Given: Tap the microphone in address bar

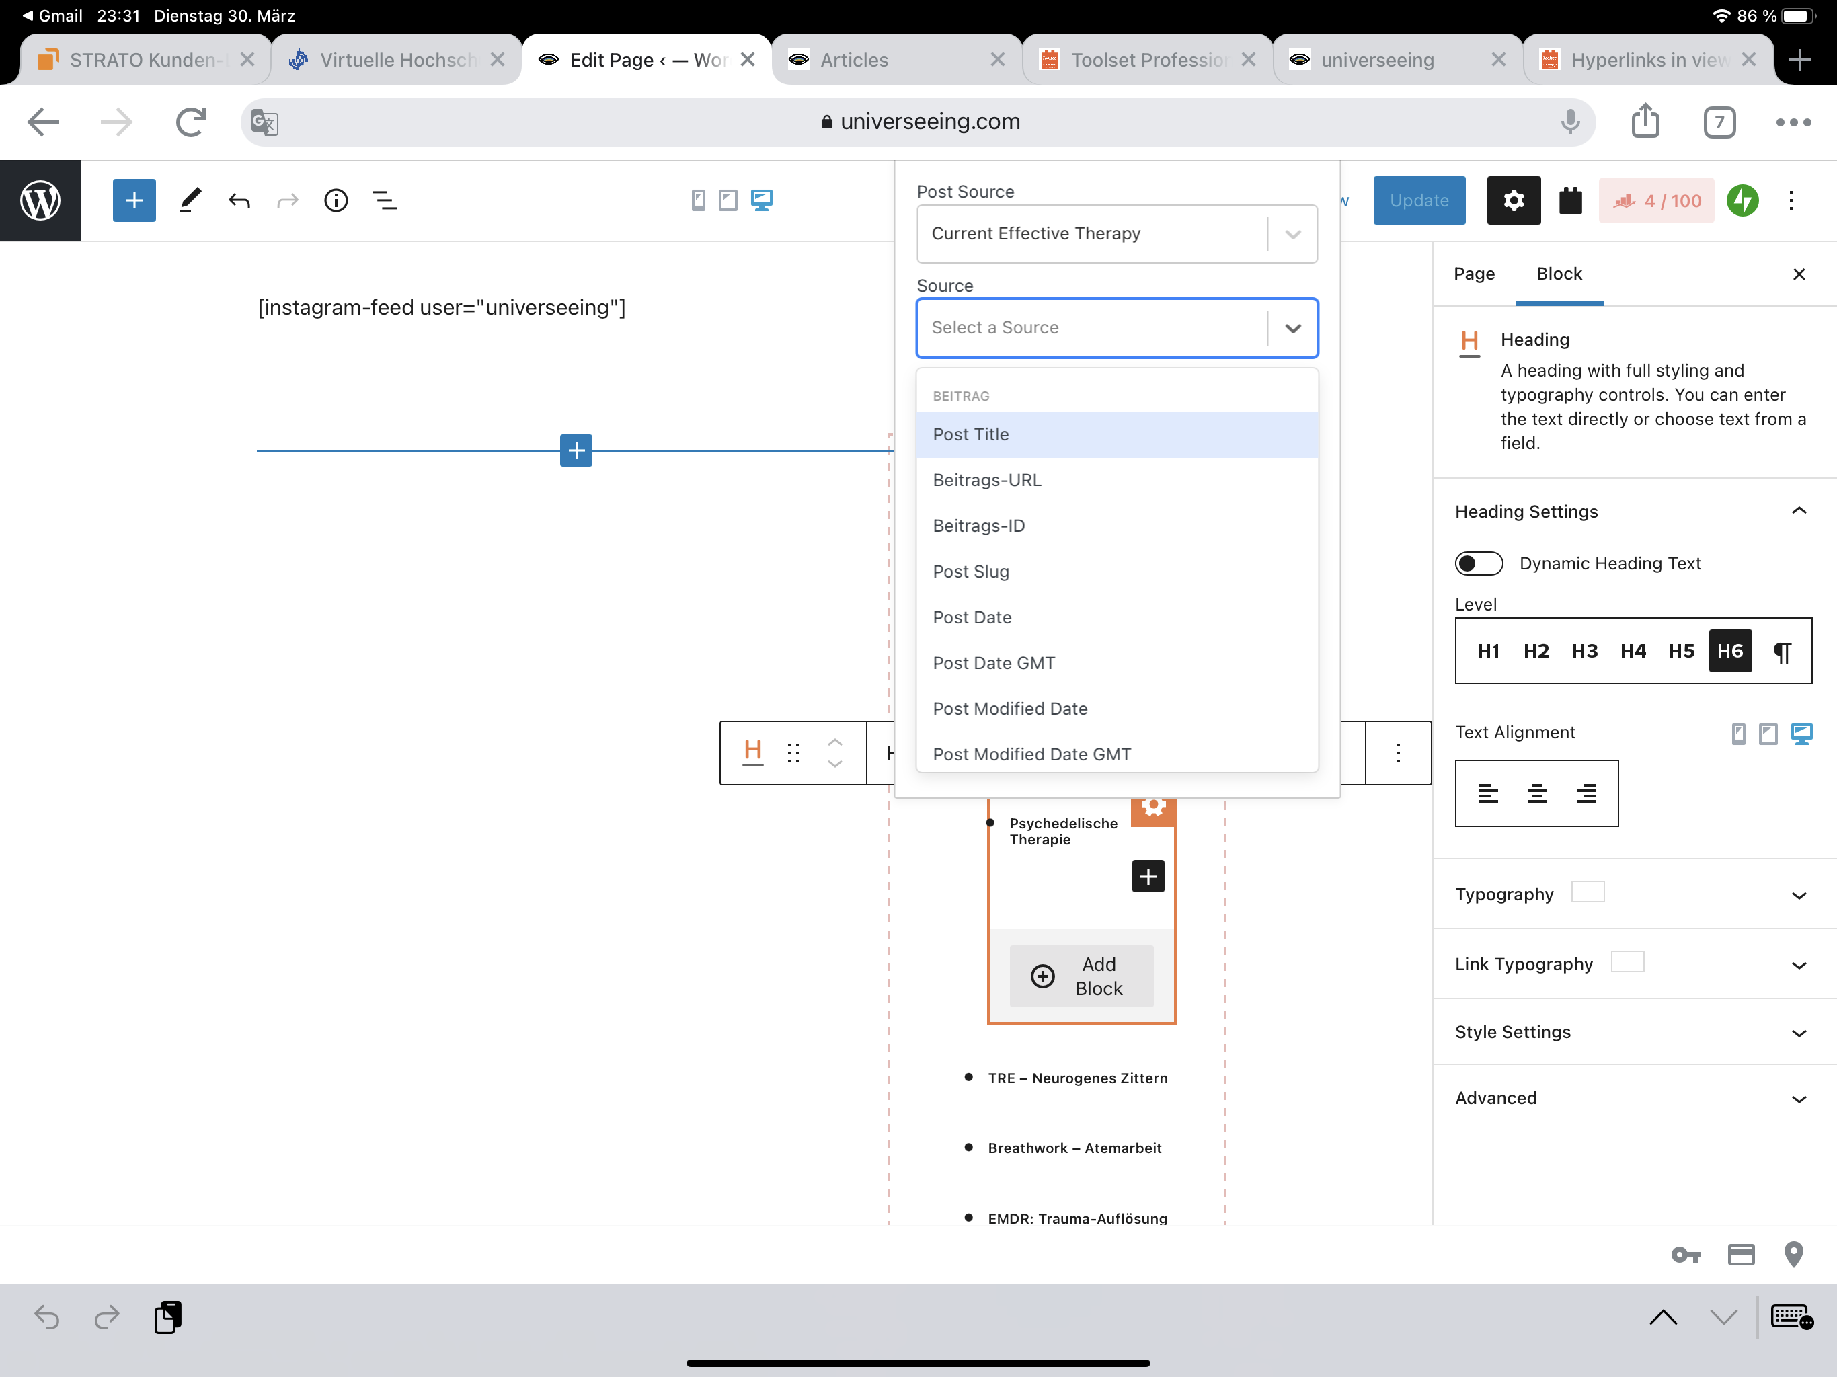Looking at the screenshot, I should point(1569,122).
